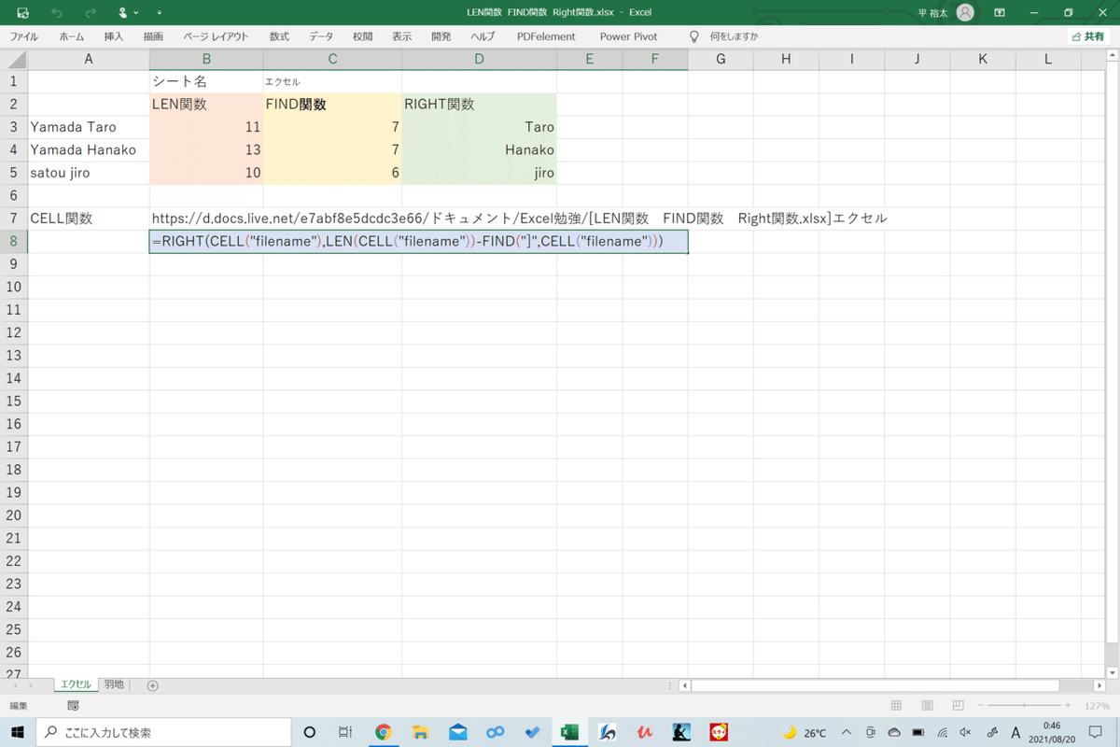Open the 校閲 ribbon tab
The height and width of the screenshot is (747, 1120).
(x=362, y=36)
